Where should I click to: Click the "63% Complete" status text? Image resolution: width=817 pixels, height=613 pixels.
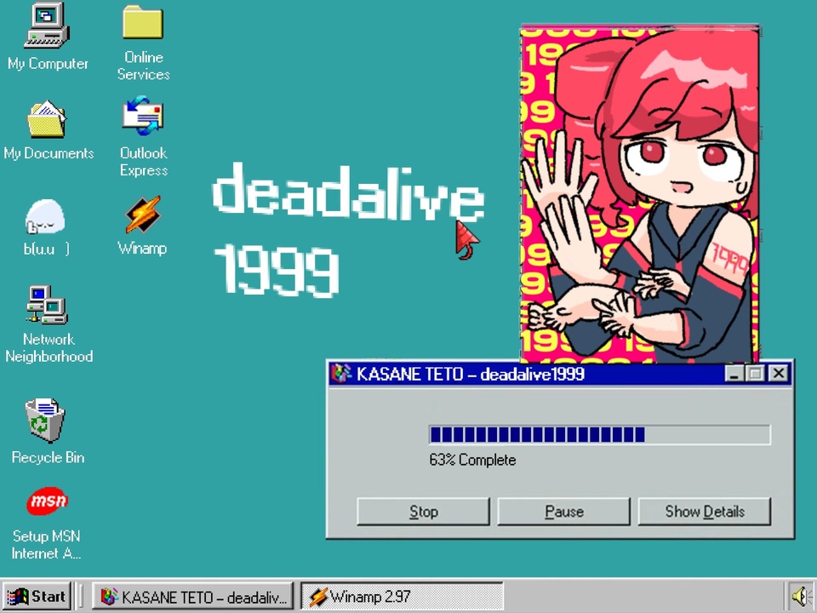tap(472, 460)
